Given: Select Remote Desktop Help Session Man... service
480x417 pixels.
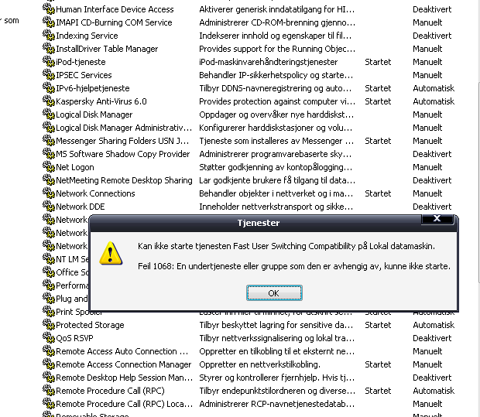Looking at the screenshot, I should coord(125,378).
